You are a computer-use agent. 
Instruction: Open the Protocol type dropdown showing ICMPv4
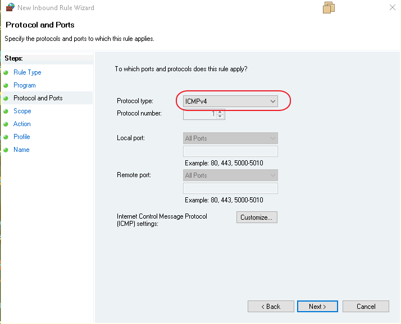(x=230, y=101)
